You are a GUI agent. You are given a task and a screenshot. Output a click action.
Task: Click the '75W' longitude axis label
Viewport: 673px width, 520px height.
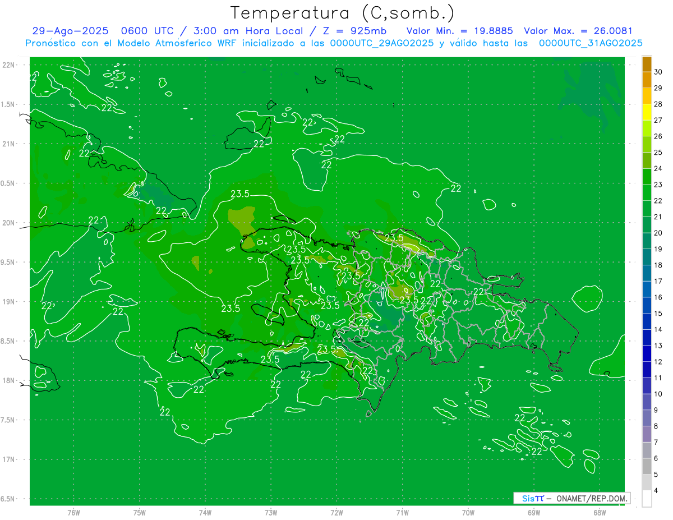click(x=139, y=512)
